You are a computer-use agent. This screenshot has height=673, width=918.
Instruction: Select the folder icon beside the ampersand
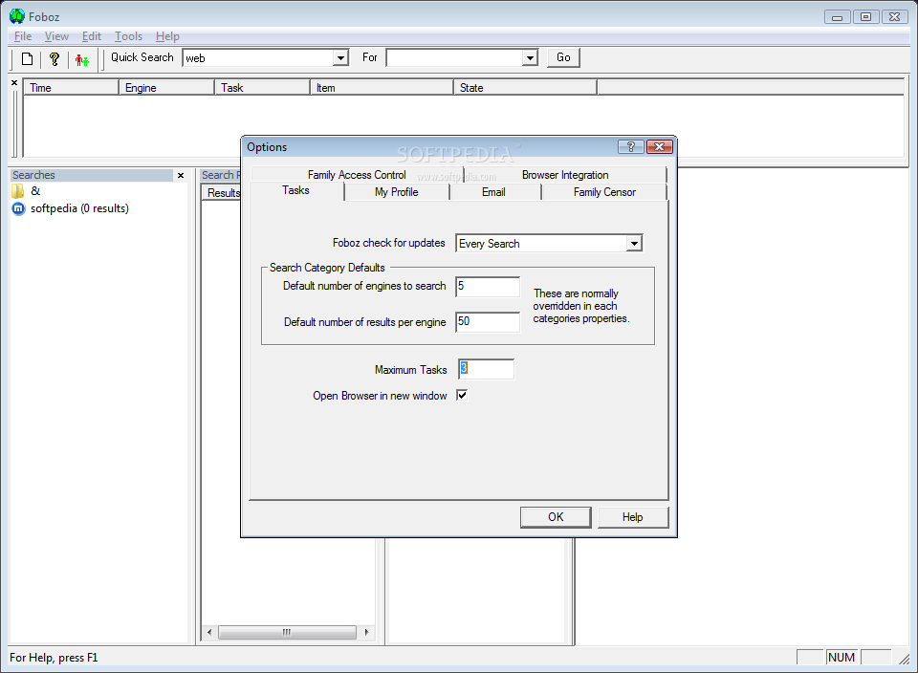click(18, 191)
